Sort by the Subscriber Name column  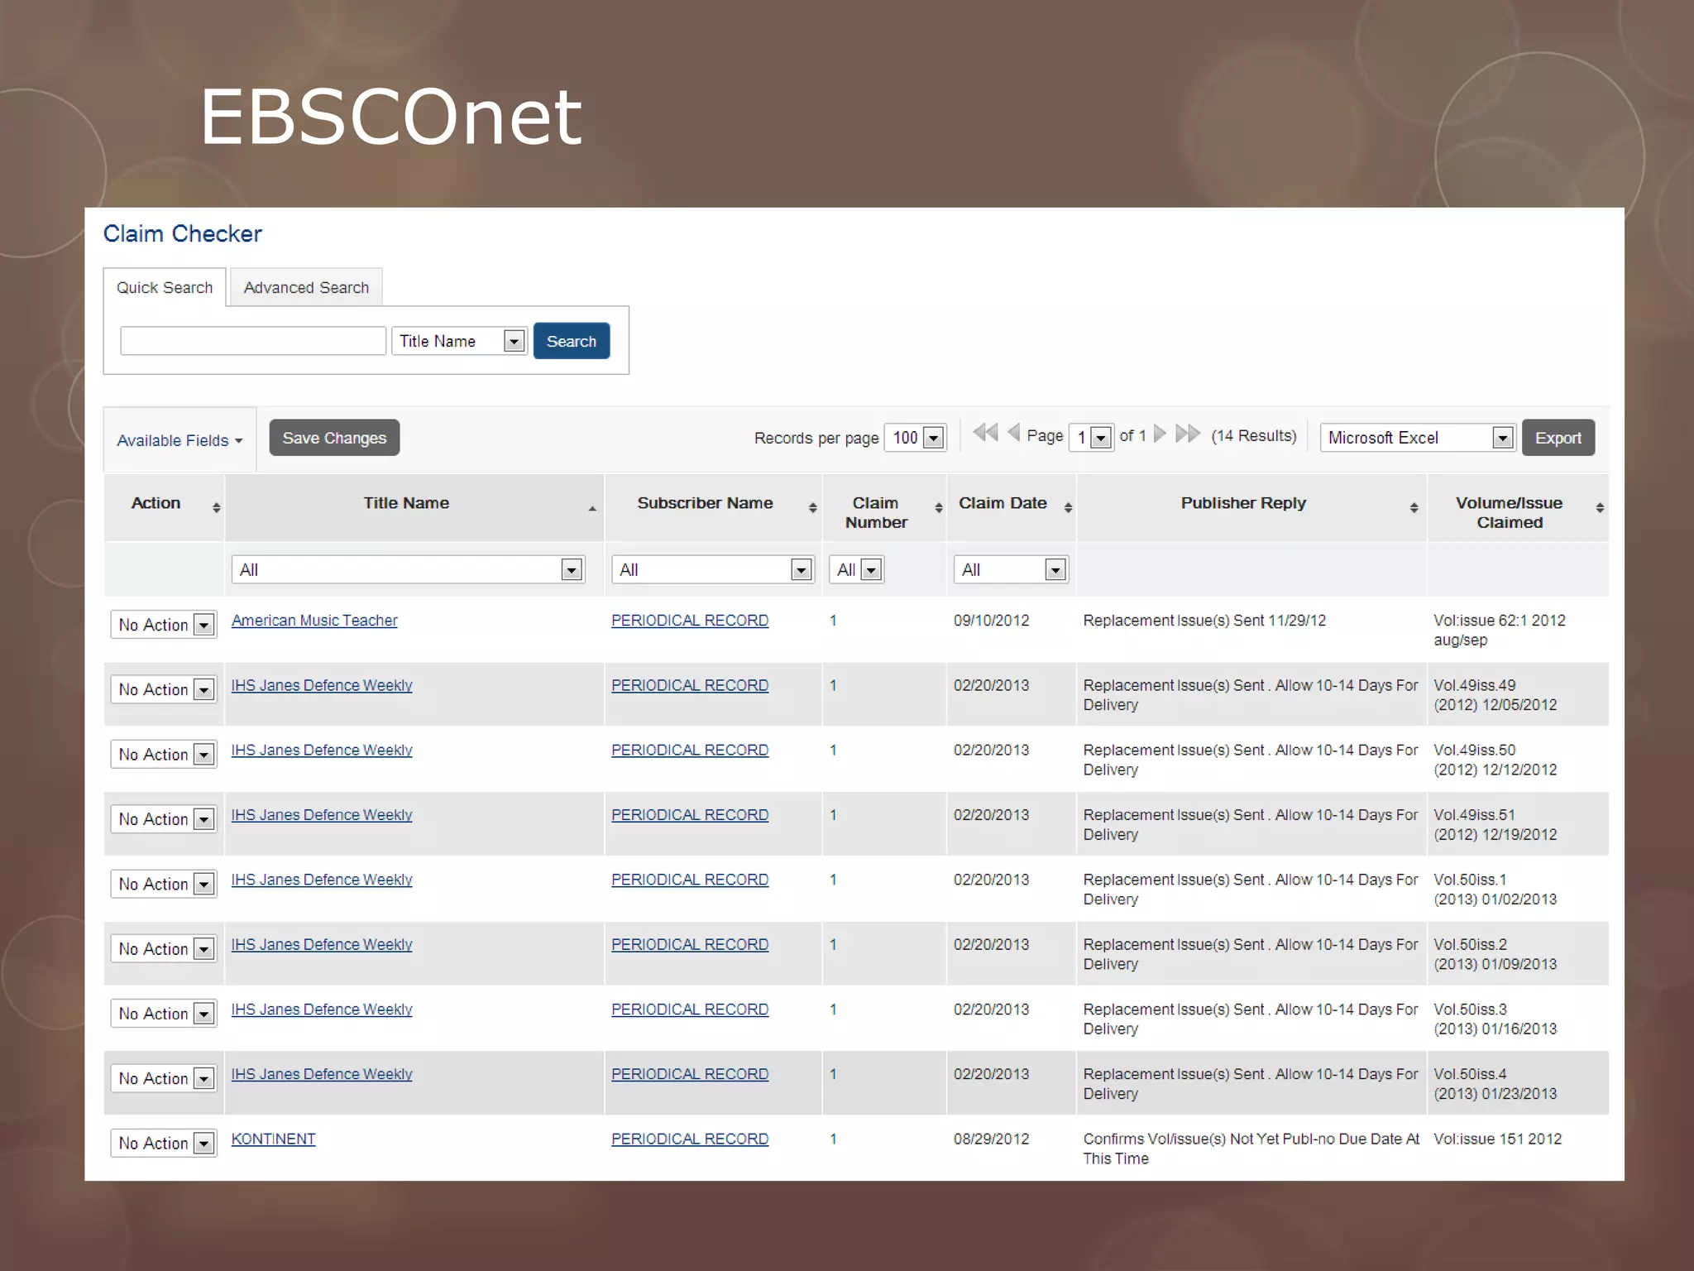(x=813, y=508)
